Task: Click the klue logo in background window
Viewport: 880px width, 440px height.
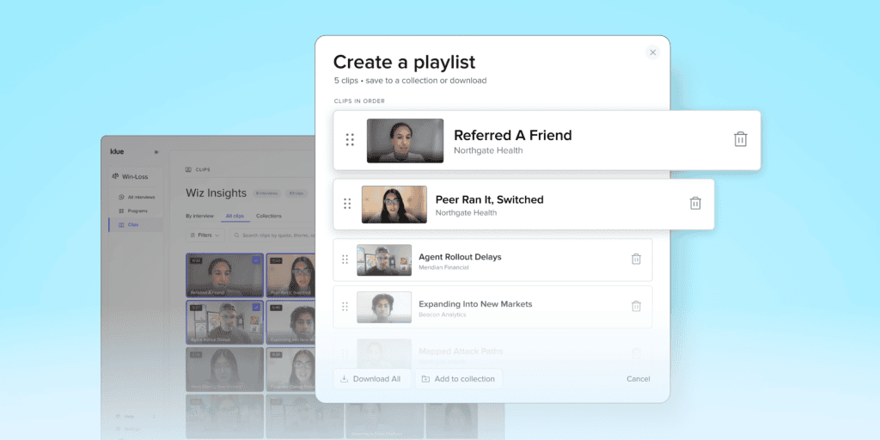Action: click(117, 151)
